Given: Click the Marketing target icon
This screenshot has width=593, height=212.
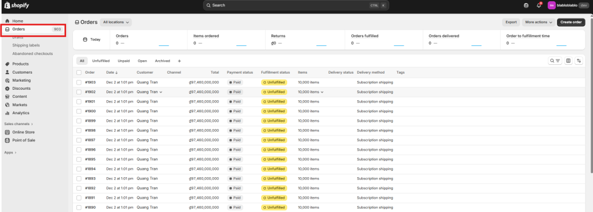Looking at the screenshot, I should coord(7,81).
